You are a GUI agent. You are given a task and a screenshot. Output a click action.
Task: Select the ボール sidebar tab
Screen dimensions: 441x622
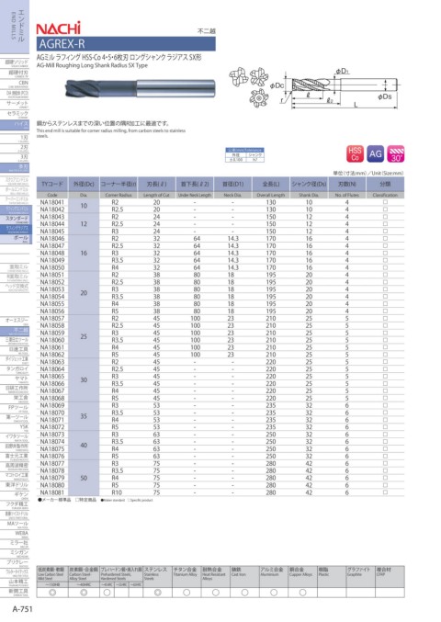pos(15,239)
